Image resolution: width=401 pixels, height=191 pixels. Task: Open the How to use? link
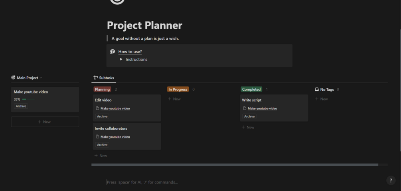click(x=130, y=52)
